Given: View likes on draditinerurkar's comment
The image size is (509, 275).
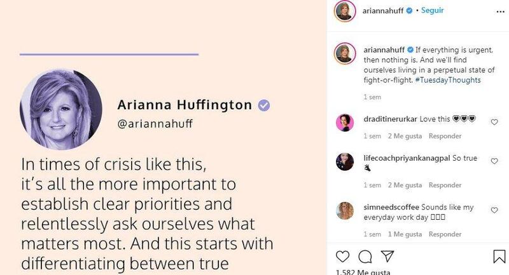Looking at the screenshot, I should pos(404,136).
